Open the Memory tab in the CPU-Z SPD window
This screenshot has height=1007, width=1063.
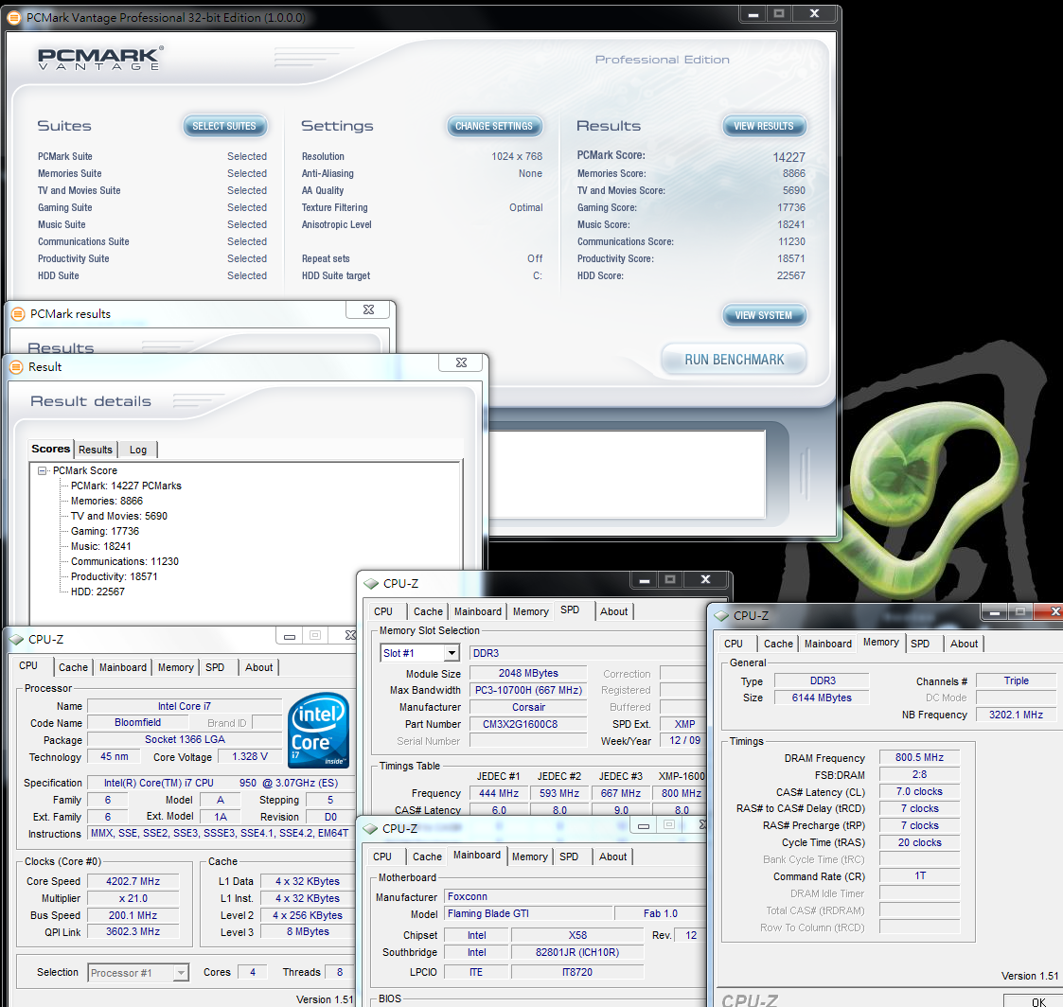tap(531, 611)
